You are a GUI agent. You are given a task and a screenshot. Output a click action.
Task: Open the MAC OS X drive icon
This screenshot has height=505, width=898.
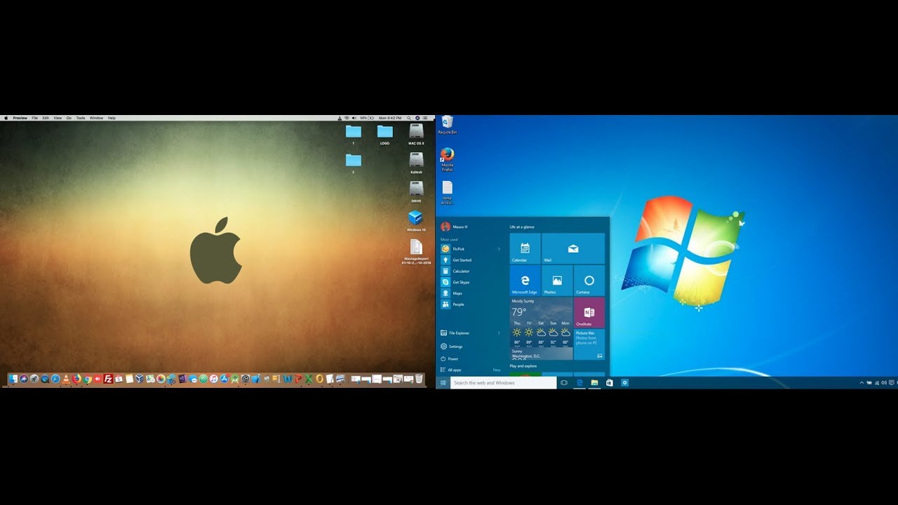[416, 134]
